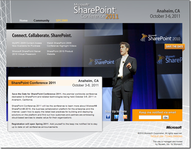
Task: Click the Save the Date for SharePoint Conference text
Action: [37, 94]
